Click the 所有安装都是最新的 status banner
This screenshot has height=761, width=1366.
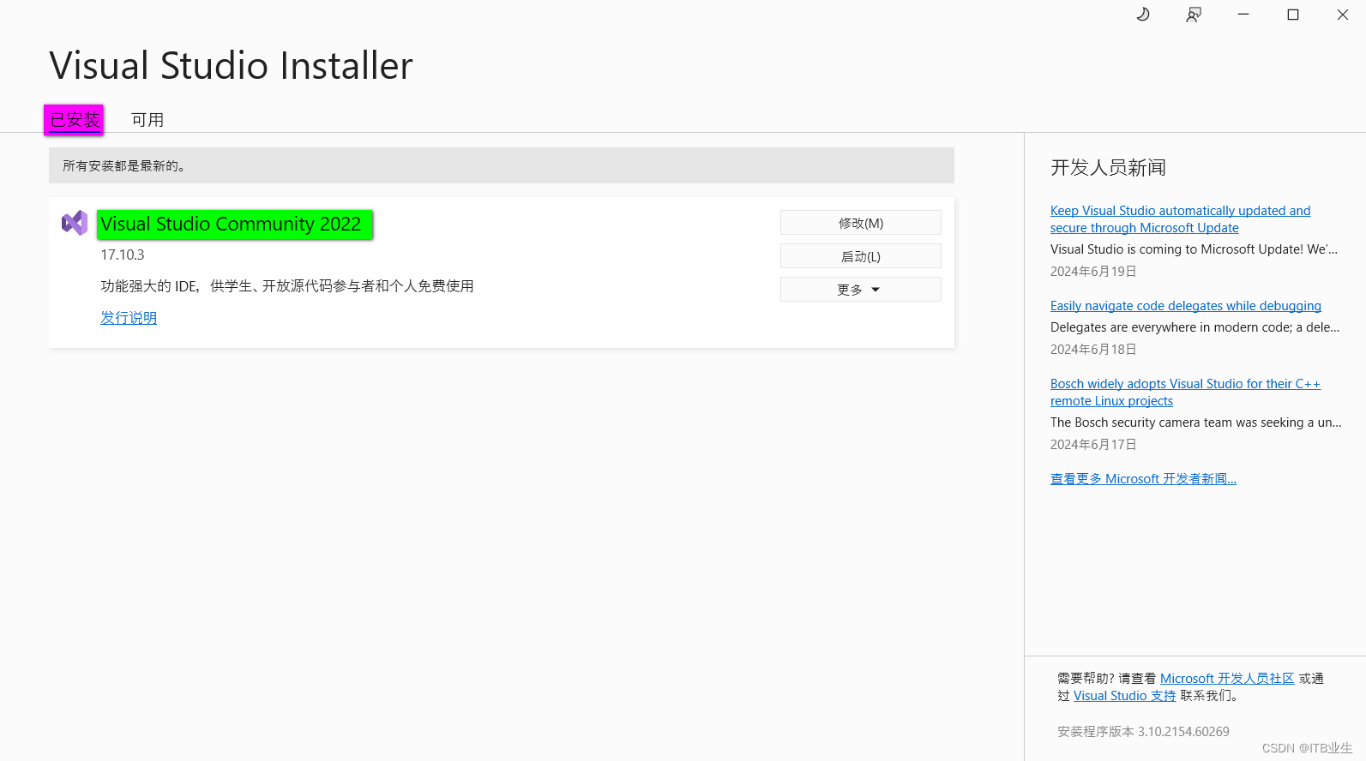(502, 165)
